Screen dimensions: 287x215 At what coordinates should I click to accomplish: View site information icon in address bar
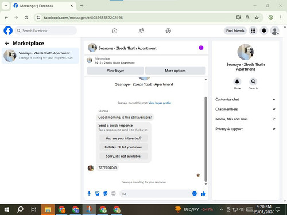click(x=38, y=18)
